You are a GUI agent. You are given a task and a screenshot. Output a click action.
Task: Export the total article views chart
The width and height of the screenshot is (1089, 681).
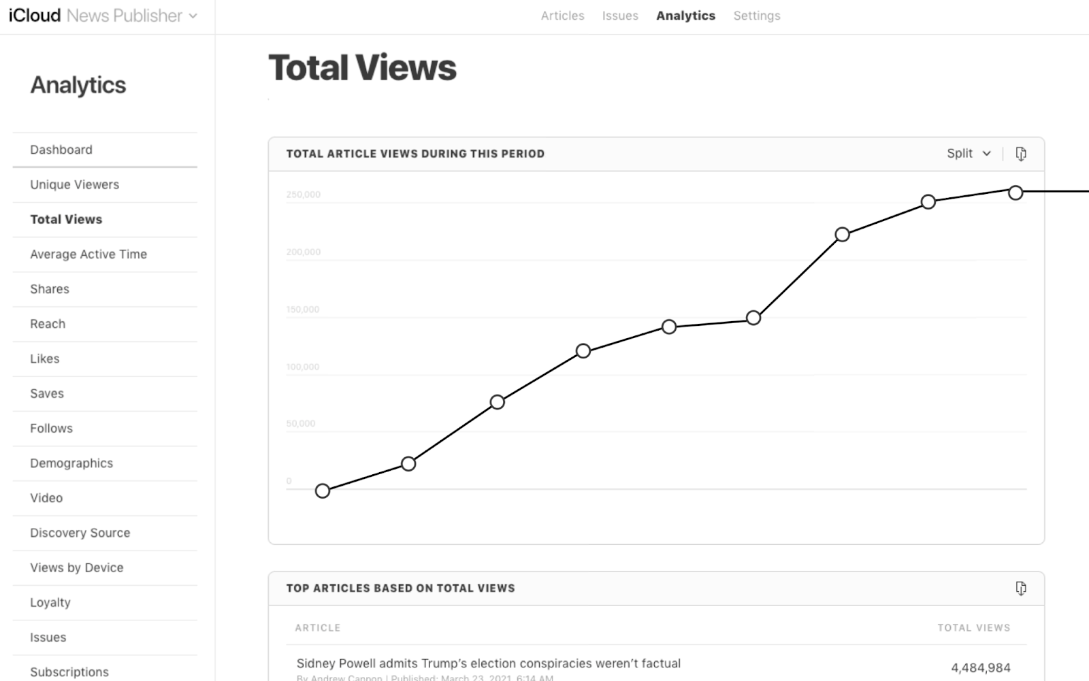[x=1020, y=154]
